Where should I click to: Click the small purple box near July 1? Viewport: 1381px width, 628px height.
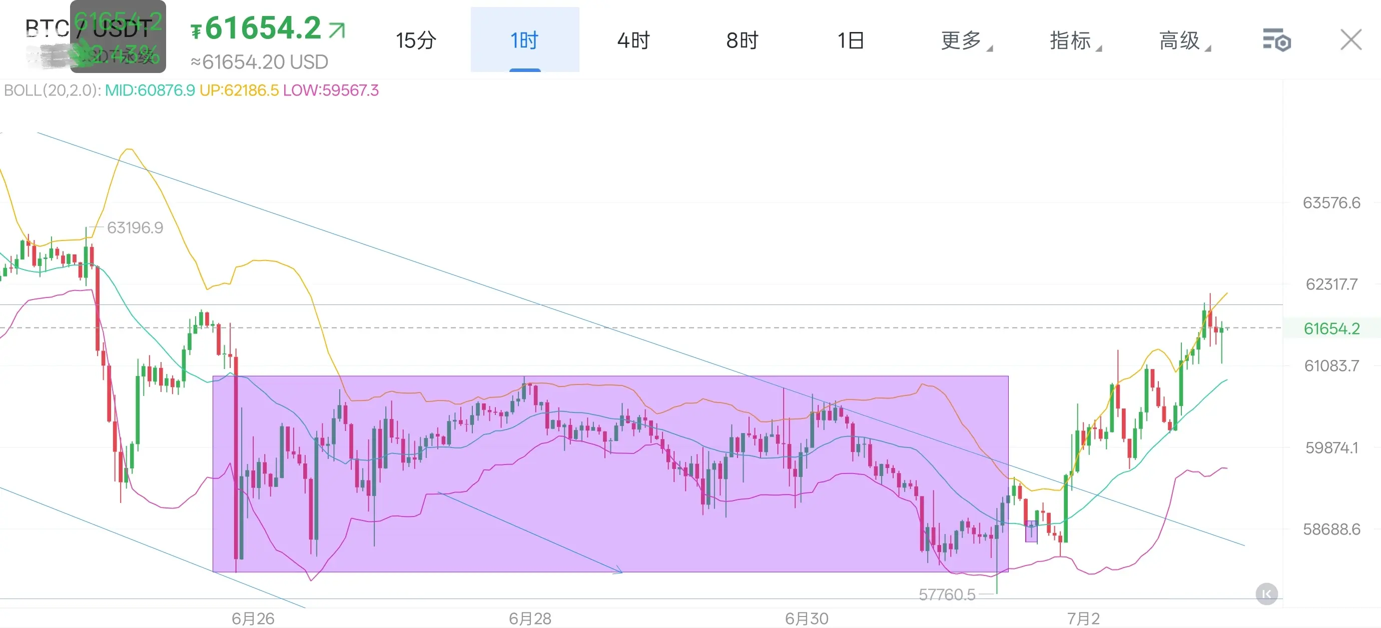[1031, 531]
